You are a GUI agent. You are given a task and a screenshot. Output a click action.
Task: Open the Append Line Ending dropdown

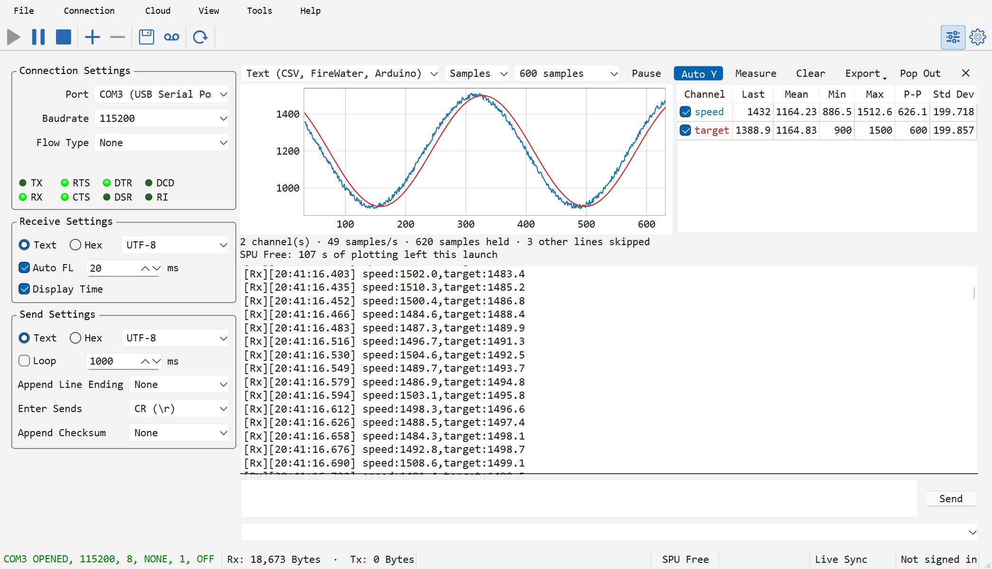(x=179, y=385)
